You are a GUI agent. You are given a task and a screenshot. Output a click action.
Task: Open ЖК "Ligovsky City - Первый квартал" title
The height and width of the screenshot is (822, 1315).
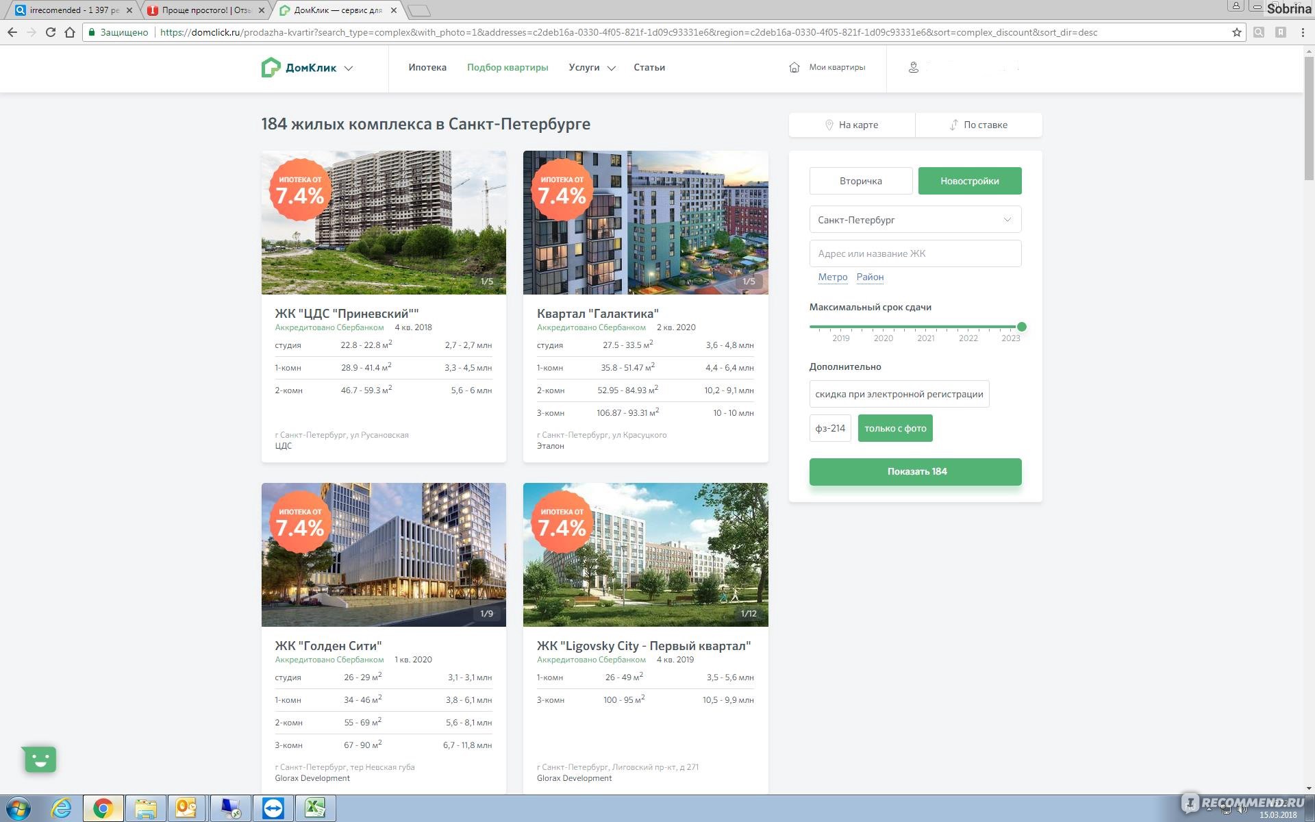644,645
